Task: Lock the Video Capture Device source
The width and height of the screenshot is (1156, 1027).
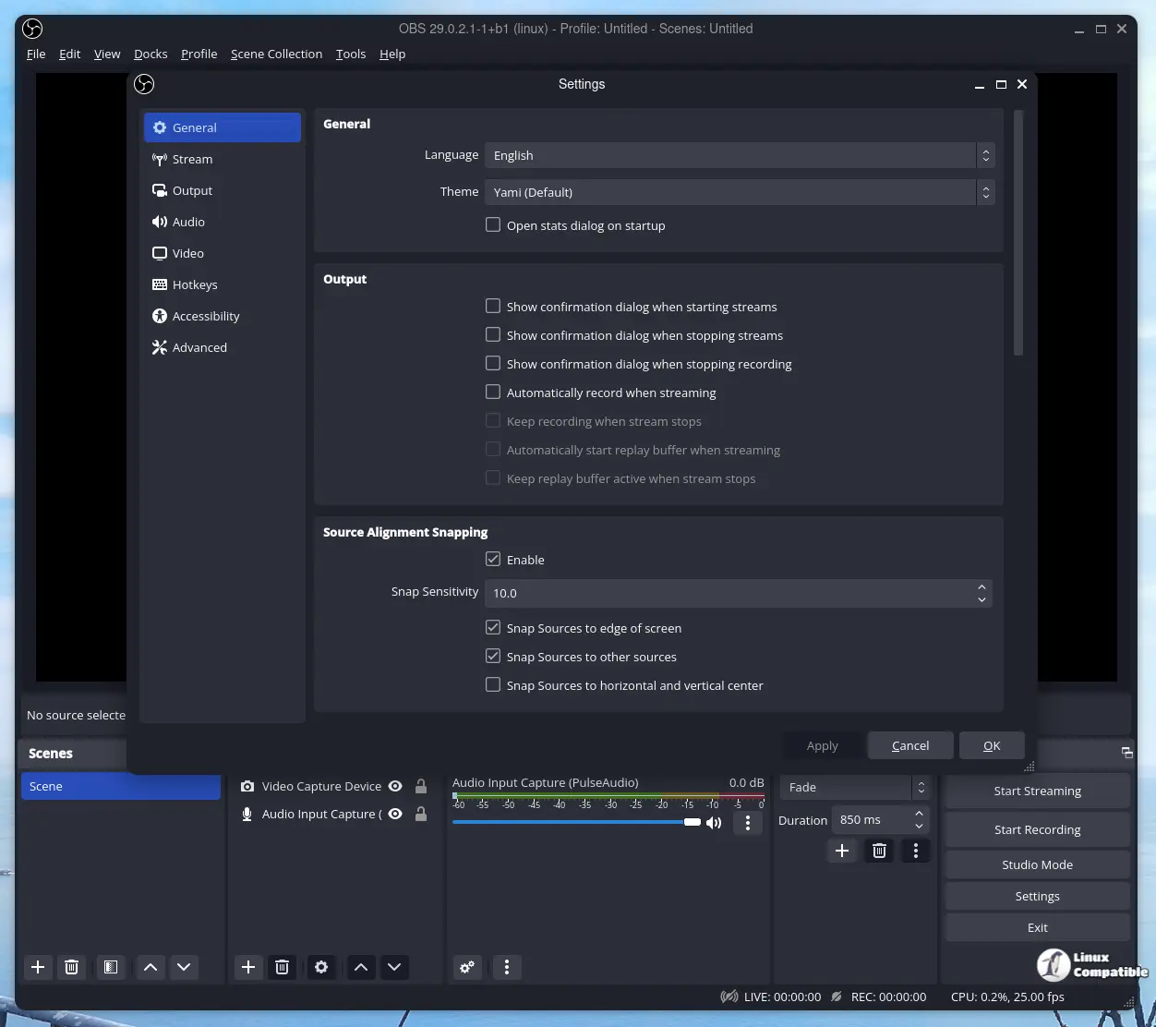Action: (x=421, y=787)
